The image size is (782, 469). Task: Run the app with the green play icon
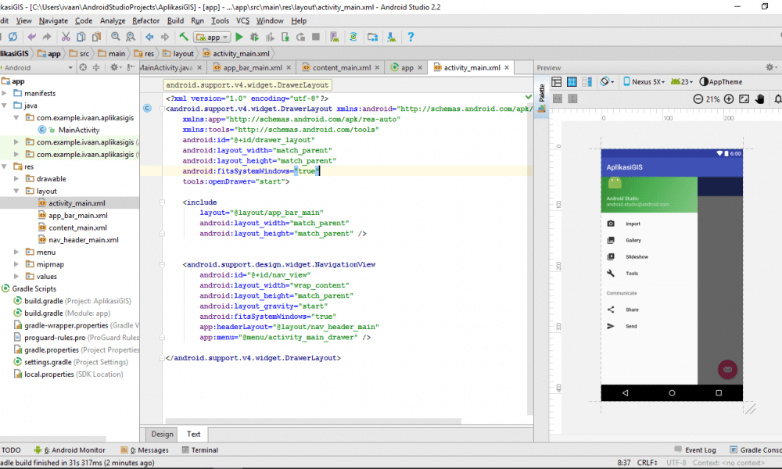239,36
